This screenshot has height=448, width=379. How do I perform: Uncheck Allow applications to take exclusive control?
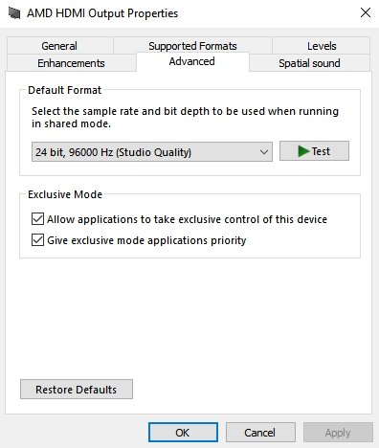37,219
